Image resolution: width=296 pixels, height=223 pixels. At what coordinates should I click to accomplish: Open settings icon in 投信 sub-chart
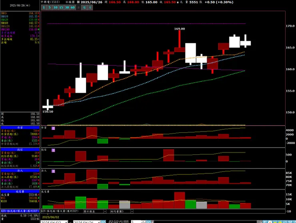click(x=54, y=150)
